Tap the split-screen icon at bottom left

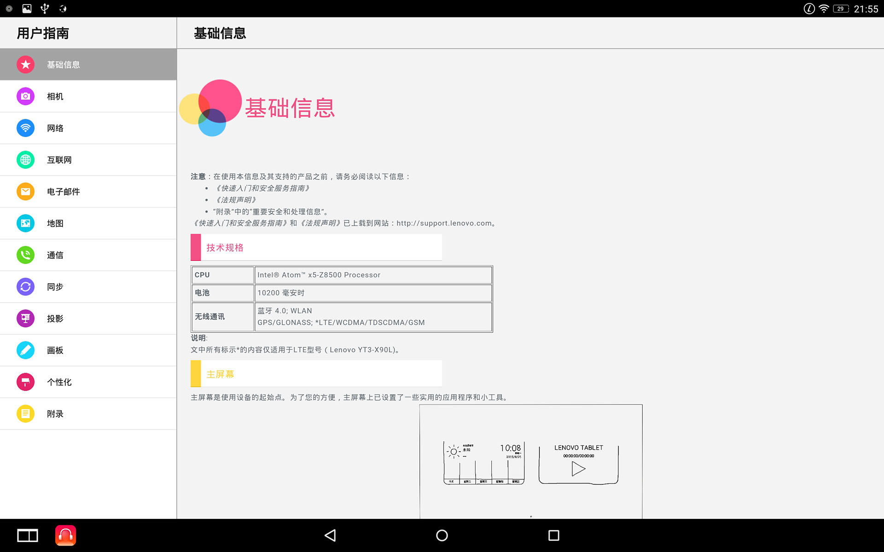tap(27, 535)
